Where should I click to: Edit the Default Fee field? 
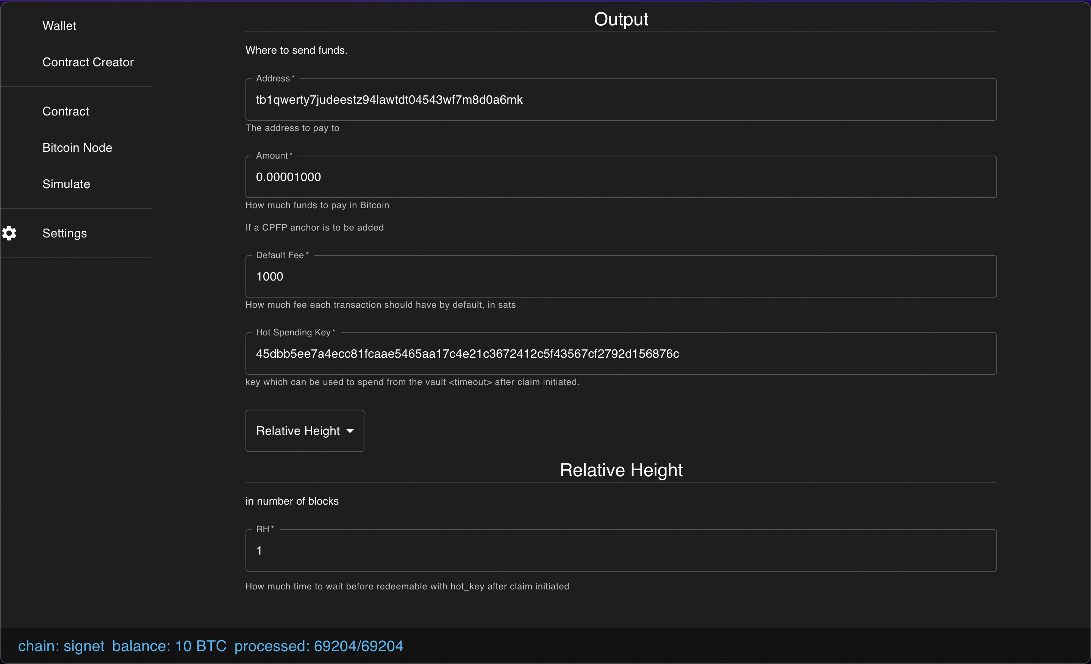tap(621, 276)
